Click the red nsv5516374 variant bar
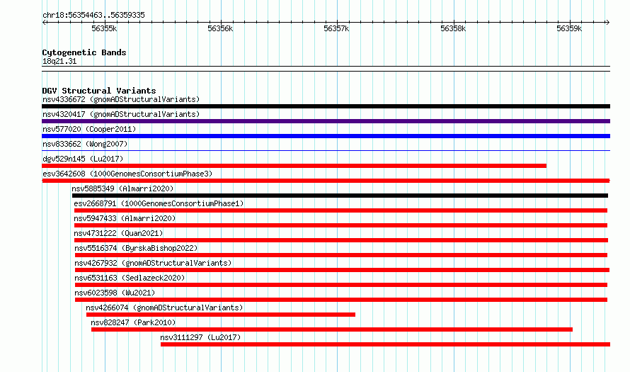 [341, 255]
